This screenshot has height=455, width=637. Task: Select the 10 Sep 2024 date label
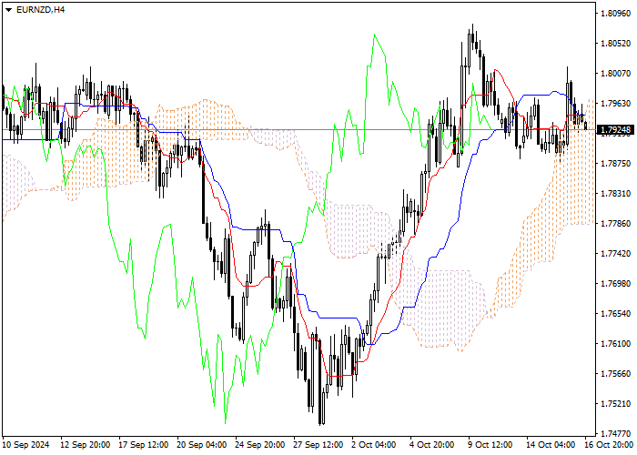point(26,445)
